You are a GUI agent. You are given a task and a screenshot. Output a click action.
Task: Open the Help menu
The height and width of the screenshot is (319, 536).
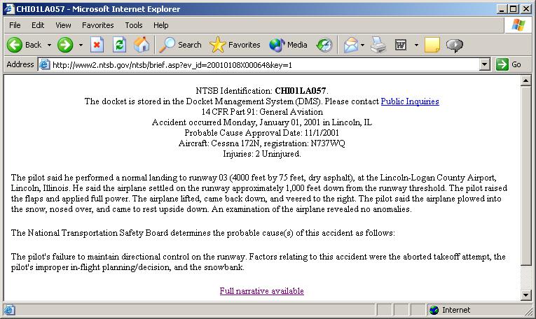click(x=160, y=25)
